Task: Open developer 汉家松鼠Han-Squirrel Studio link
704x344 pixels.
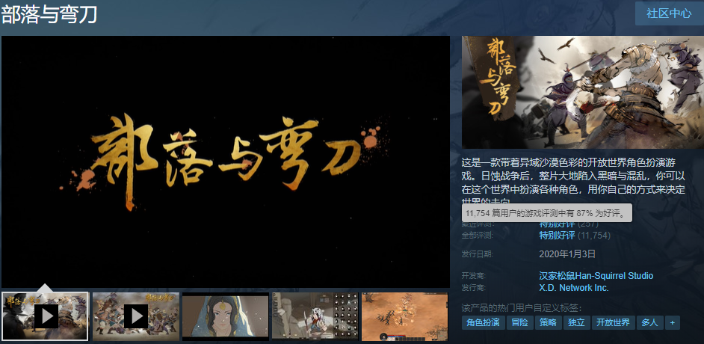Action: pyautogui.click(x=596, y=276)
